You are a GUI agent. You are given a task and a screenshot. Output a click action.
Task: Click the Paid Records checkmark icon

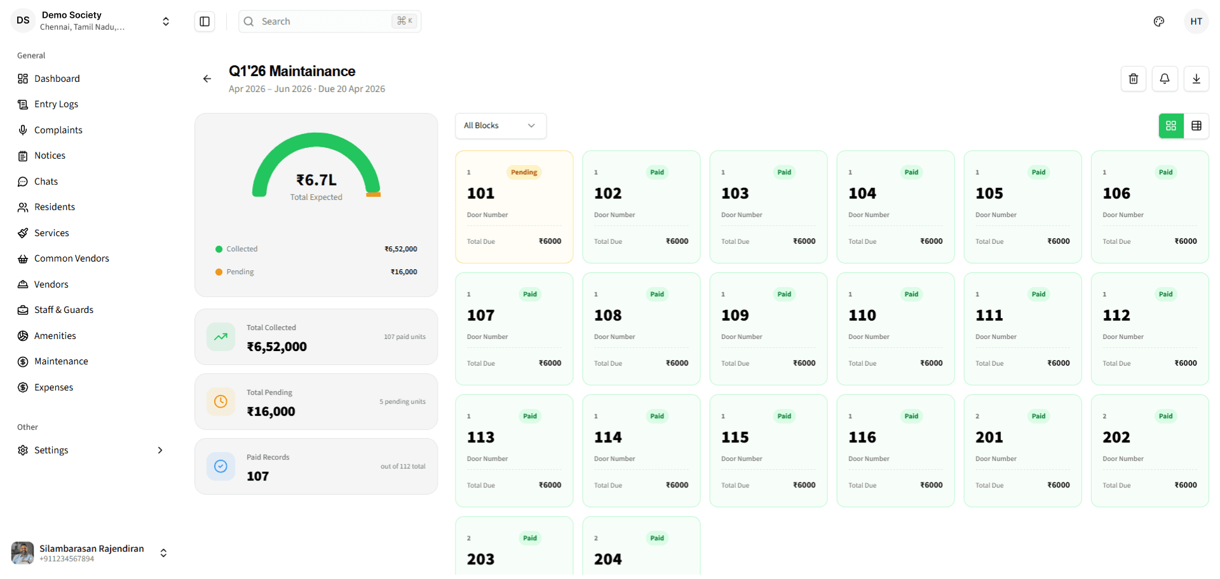click(220, 467)
